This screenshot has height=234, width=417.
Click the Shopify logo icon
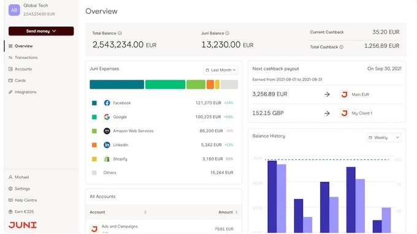click(107, 159)
